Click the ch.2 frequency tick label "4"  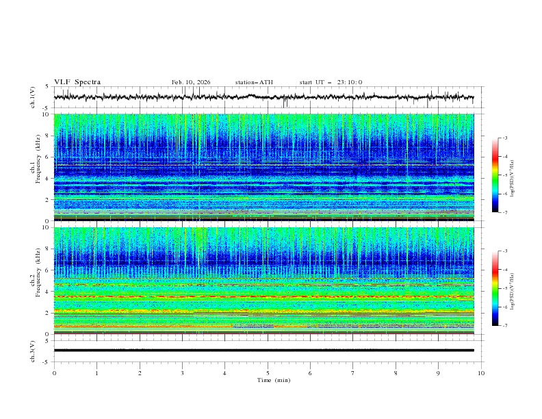point(48,292)
